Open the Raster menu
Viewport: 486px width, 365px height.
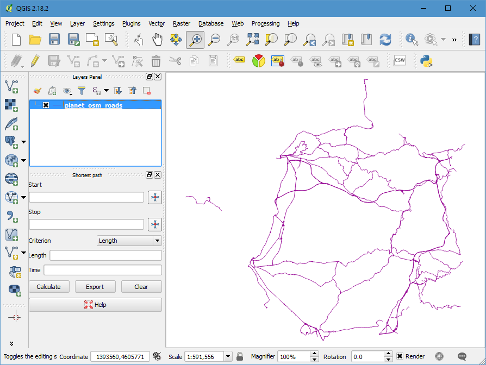[x=182, y=23]
